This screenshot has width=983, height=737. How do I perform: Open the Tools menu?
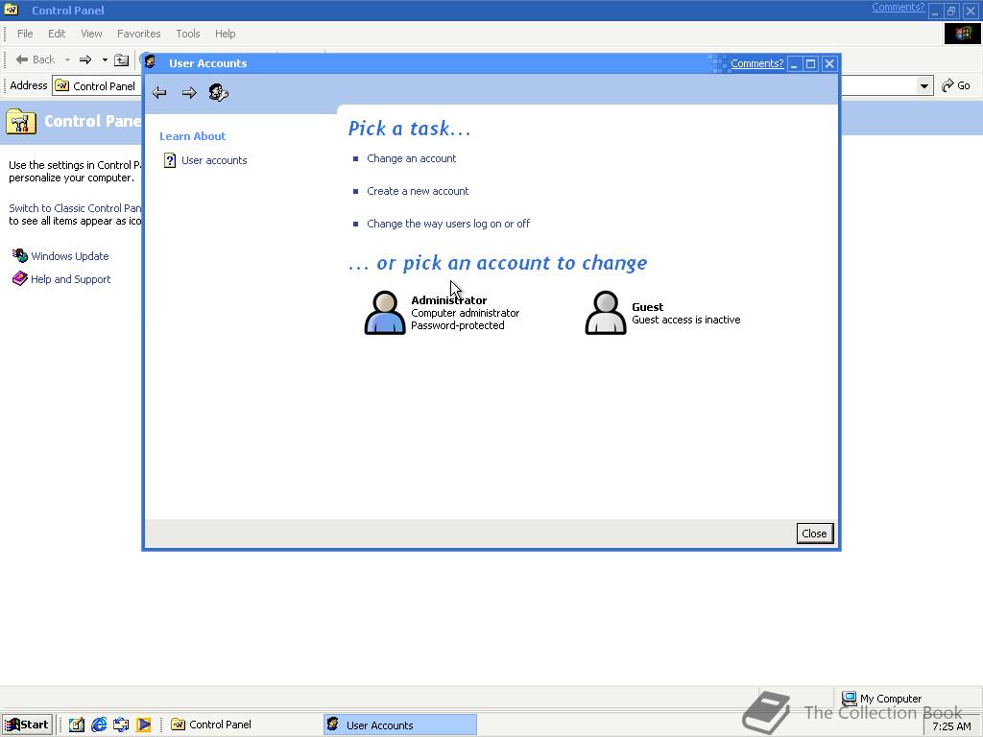(187, 34)
